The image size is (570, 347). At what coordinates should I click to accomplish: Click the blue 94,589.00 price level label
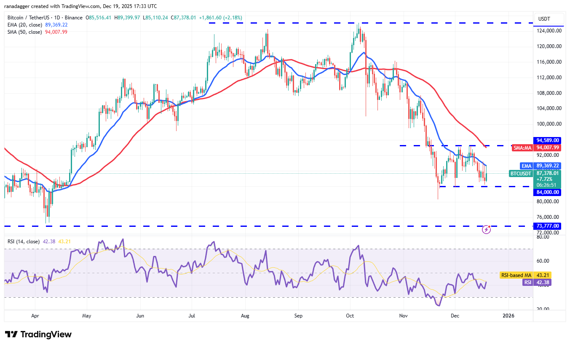(x=547, y=140)
